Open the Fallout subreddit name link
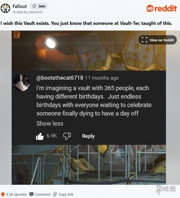Image resolution: width=180 pixels, height=198 pixels. pyautogui.click(x=20, y=6)
